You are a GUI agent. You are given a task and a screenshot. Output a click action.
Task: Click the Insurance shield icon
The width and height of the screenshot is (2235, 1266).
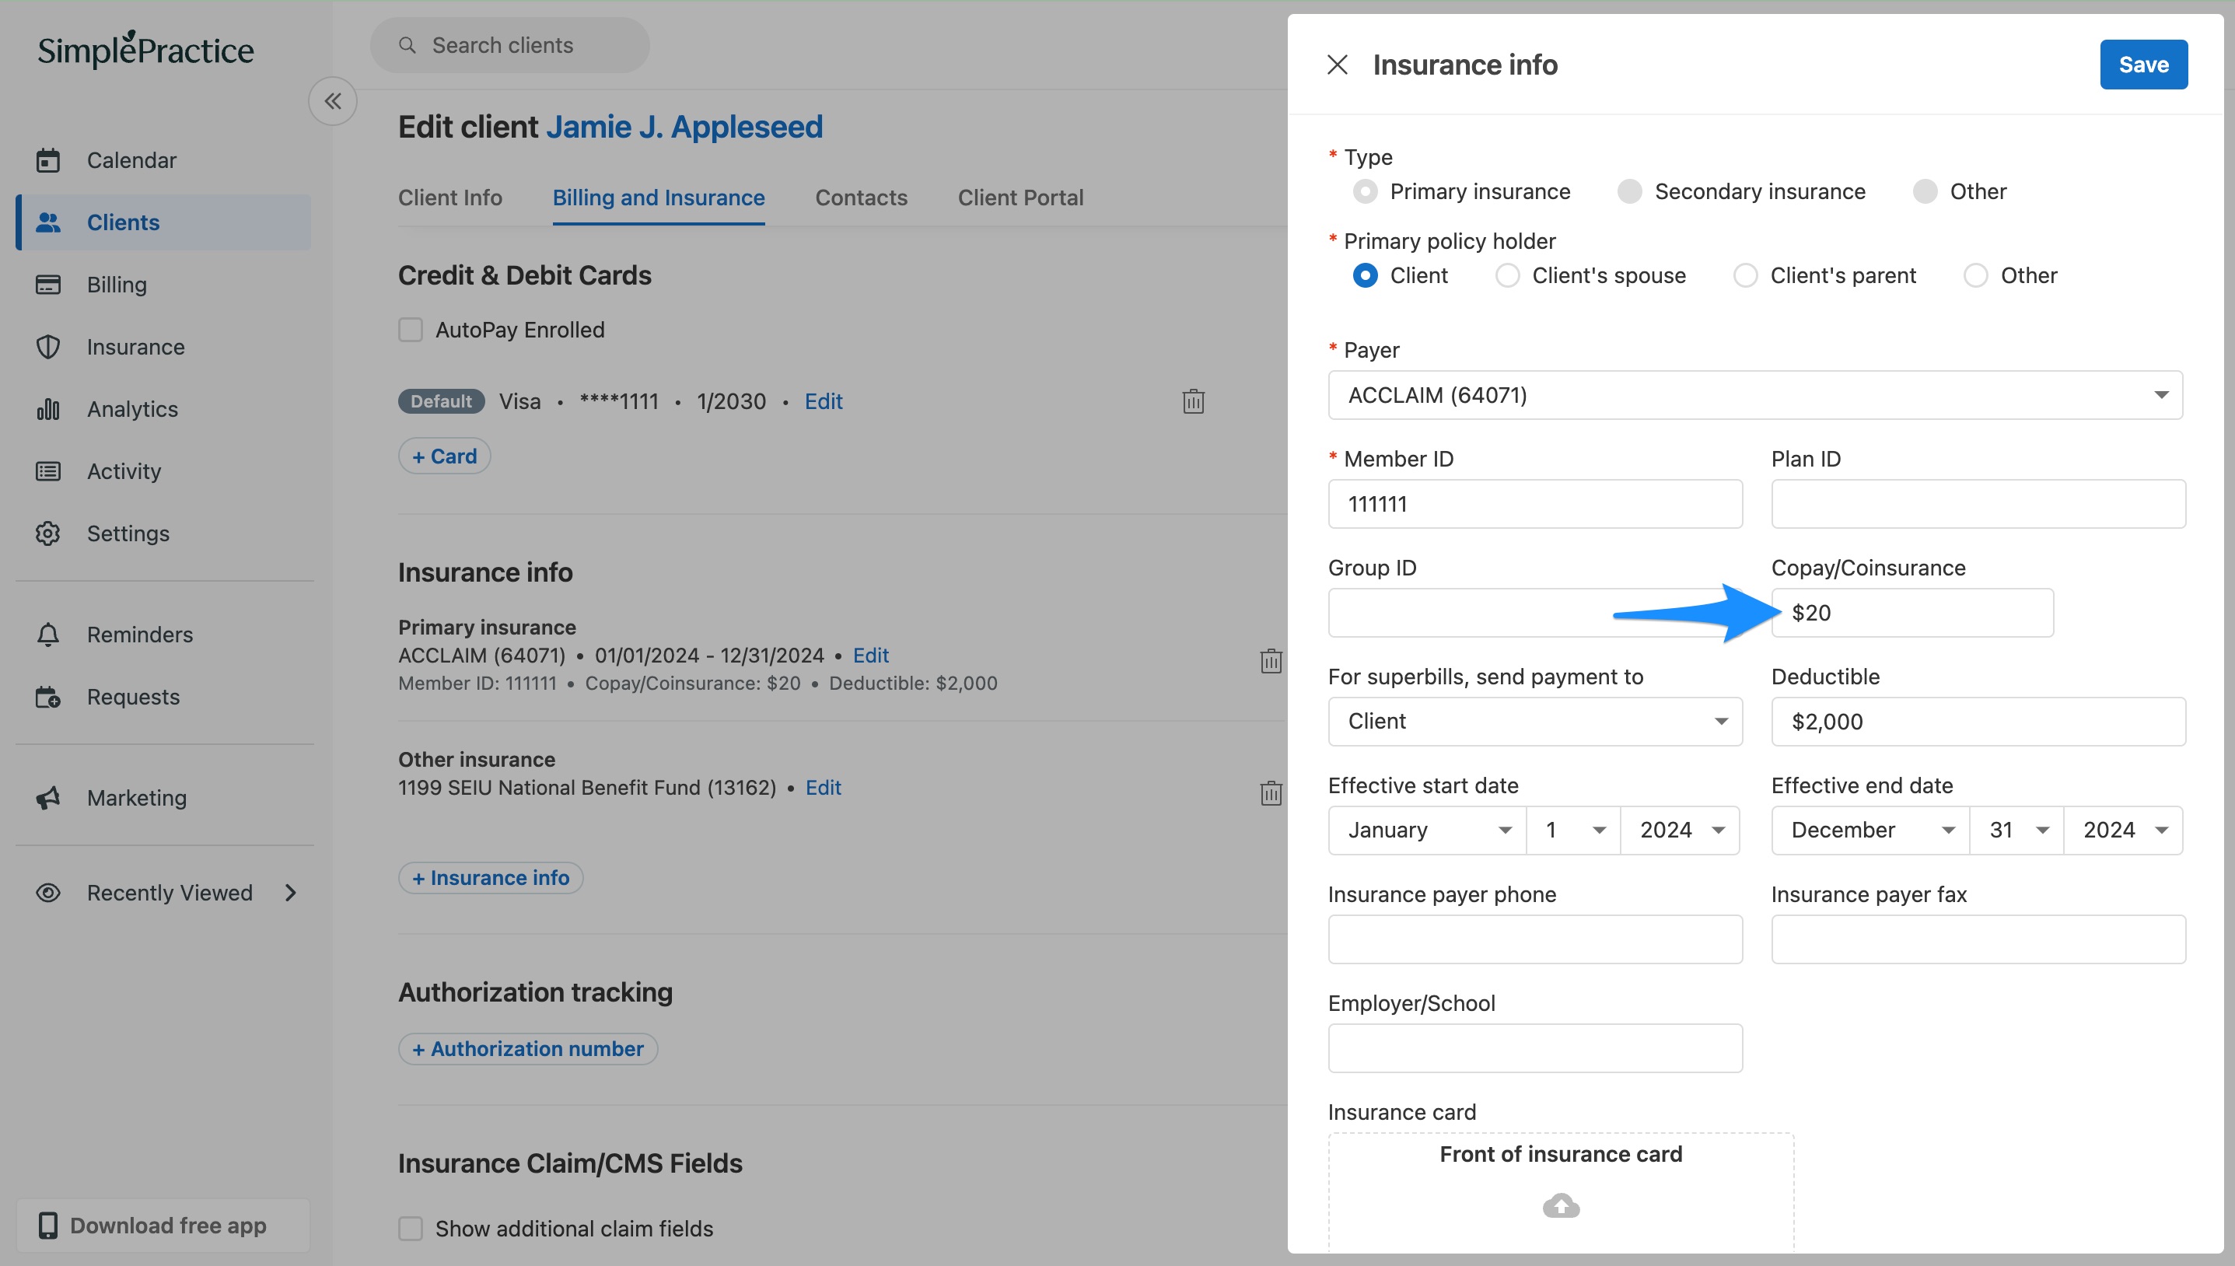tap(47, 347)
